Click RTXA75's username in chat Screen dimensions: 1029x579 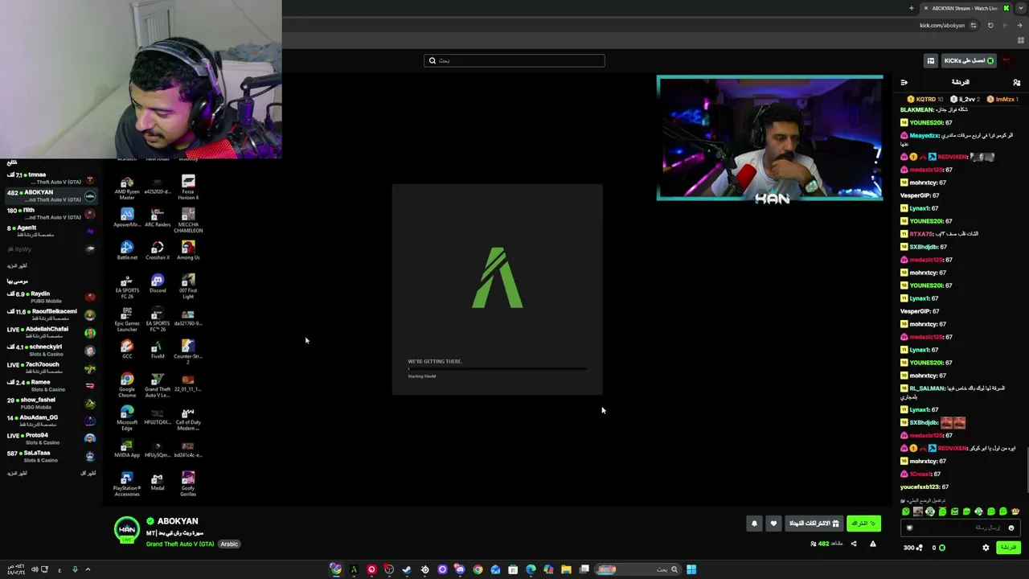click(921, 234)
